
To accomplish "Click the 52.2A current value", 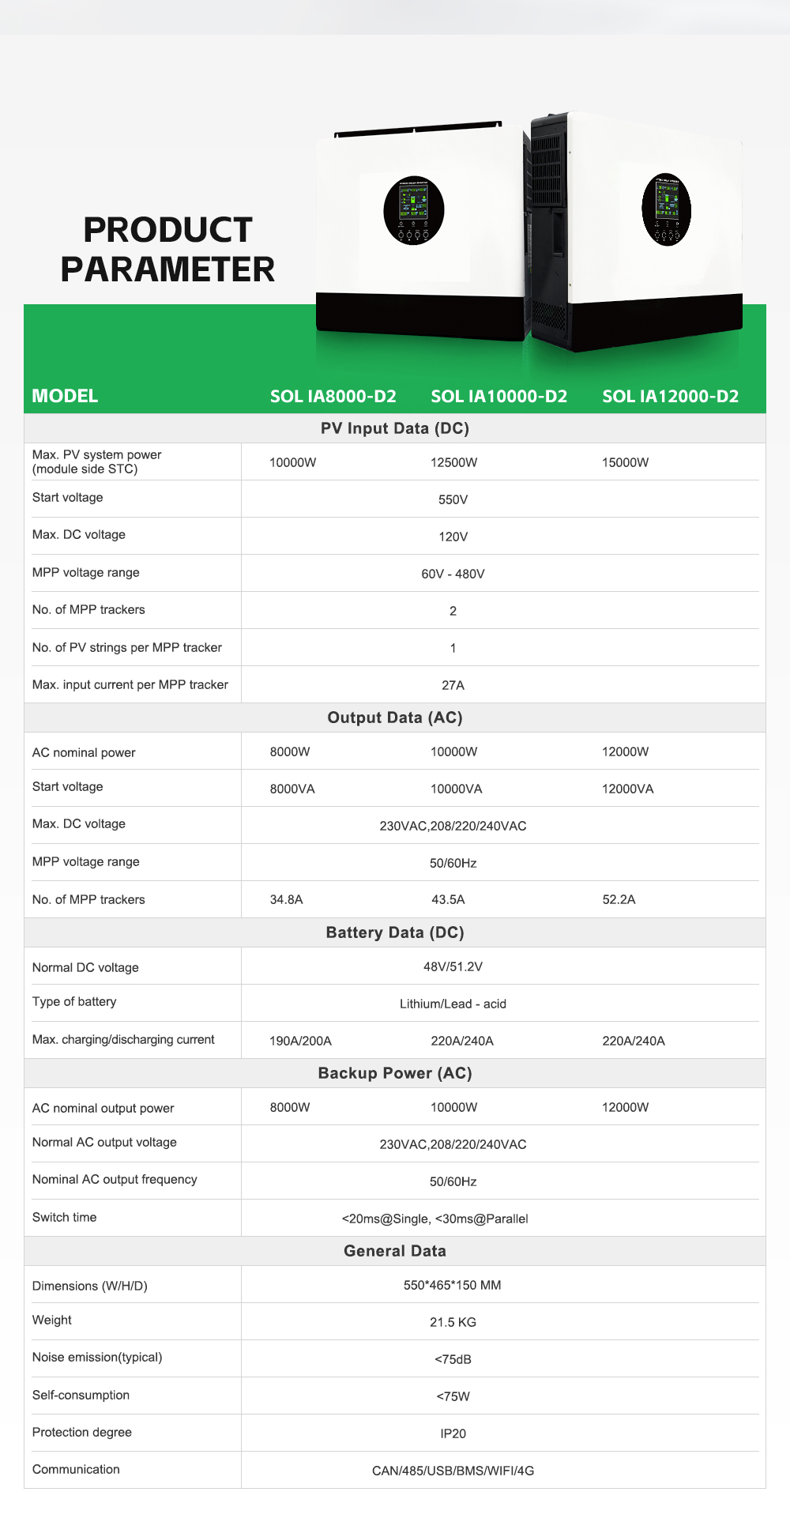I will click(619, 899).
